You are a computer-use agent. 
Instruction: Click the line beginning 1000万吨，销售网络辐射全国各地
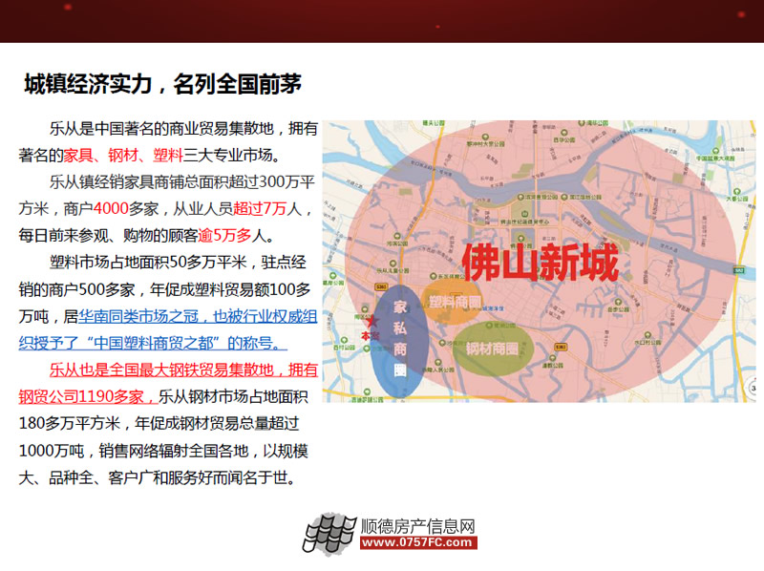pos(163,451)
